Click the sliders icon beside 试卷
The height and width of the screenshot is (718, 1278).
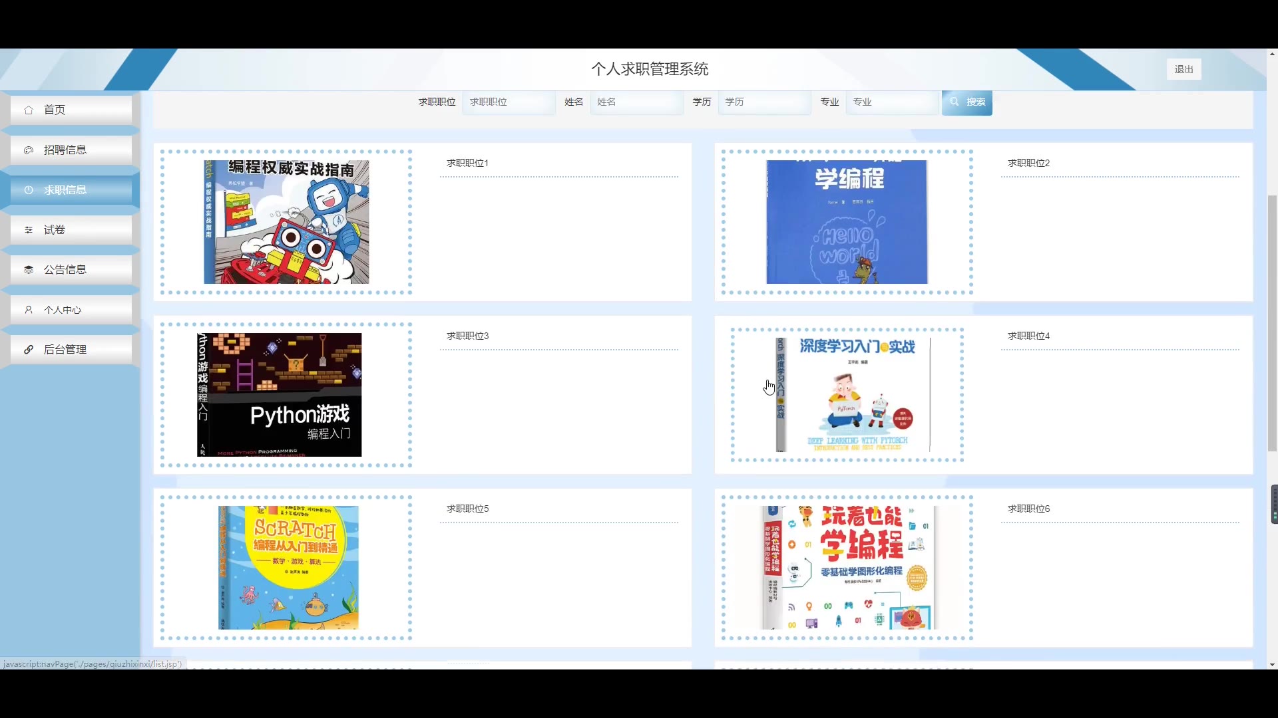29,230
